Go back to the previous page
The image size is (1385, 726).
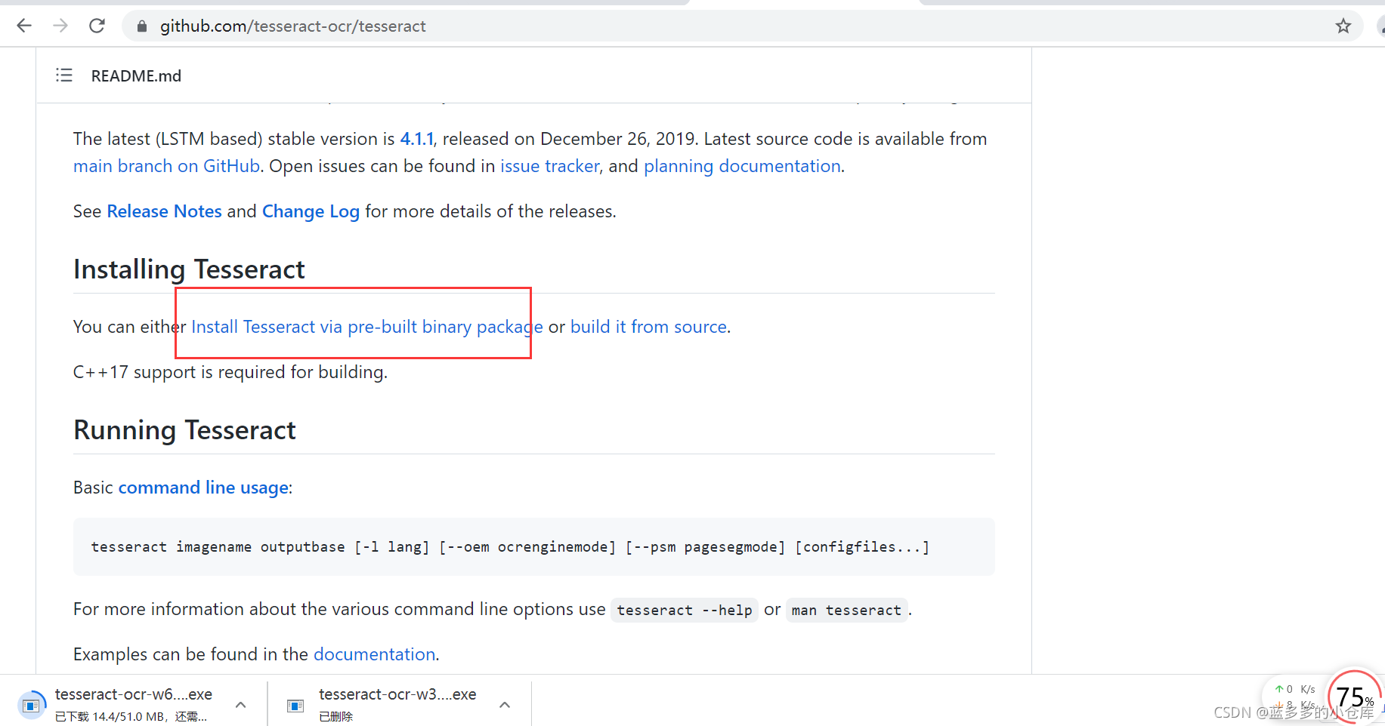point(24,26)
